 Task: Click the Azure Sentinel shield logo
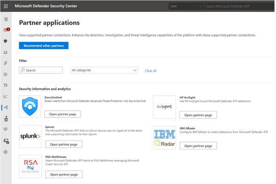30,106
